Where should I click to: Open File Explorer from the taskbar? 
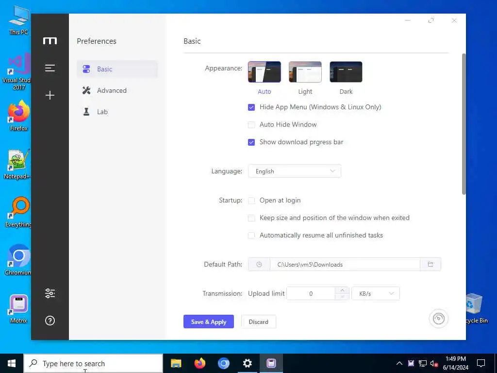pos(176,363)
